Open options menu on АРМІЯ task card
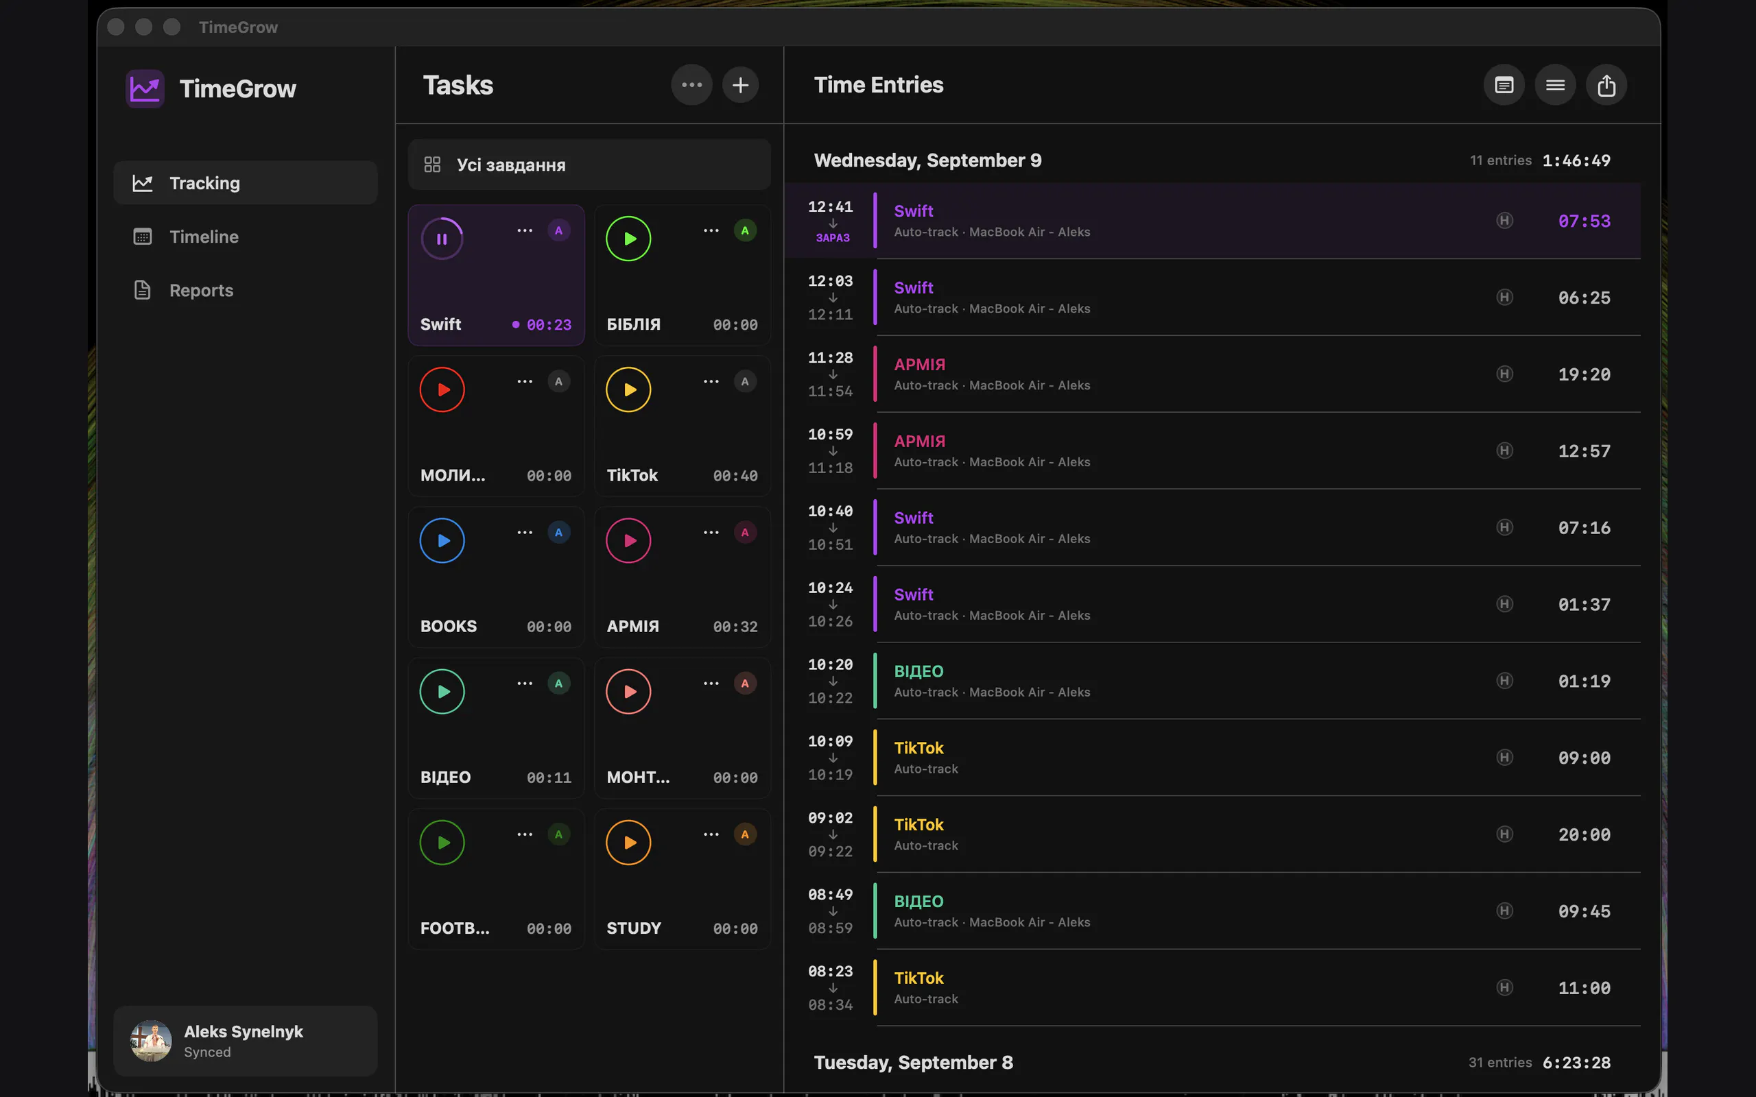Image resolution: width=1756 pixels, height=1097 pixels. pos(711,533)
